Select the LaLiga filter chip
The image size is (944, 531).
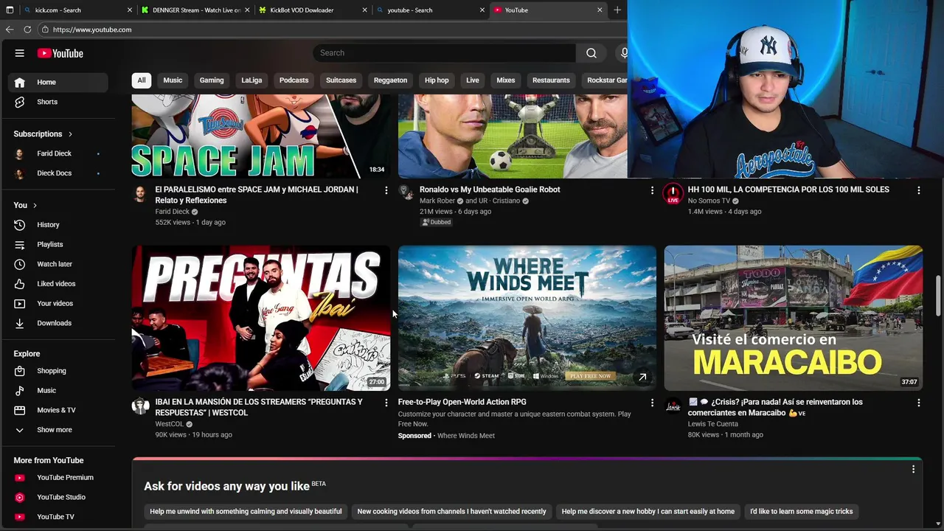(x=251, y=80)
